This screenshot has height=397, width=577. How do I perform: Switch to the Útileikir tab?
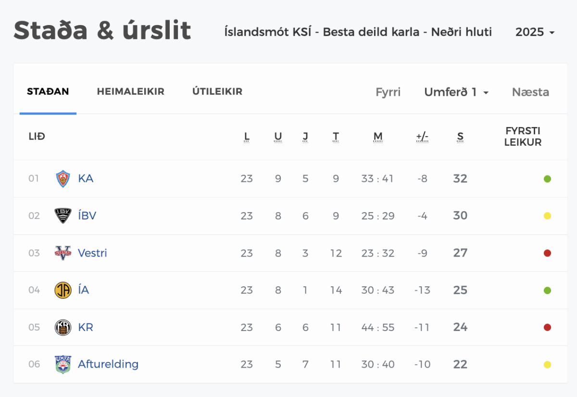[x=217, y=91]
